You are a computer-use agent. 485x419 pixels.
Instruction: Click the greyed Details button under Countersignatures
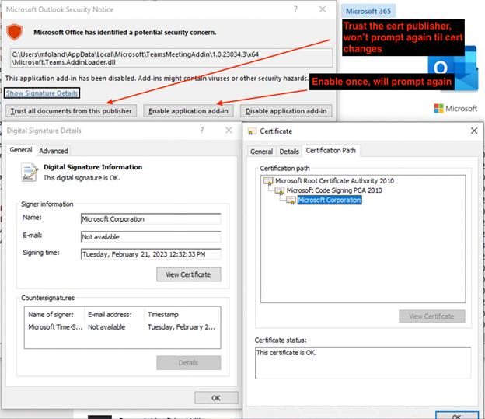188,363
